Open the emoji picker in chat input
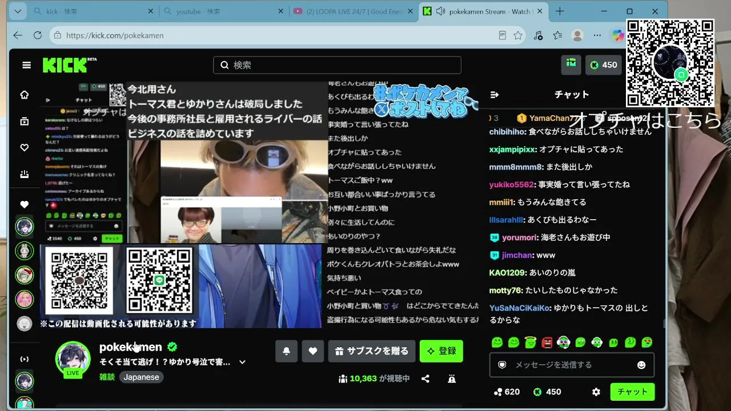Viewport: 731px width, 411px height. click(641, 365)
